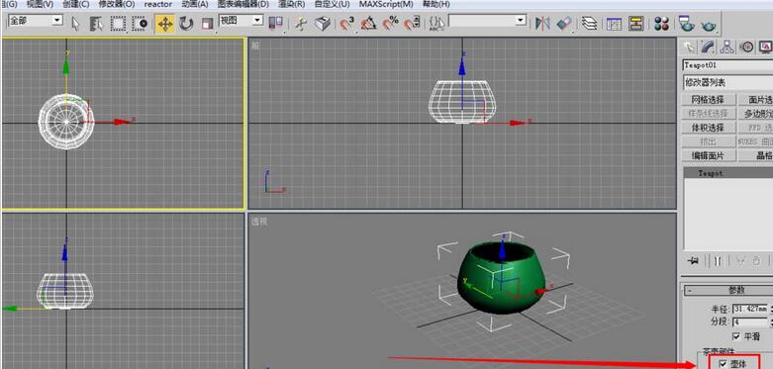Open the Material Editor spheres icon
Screen dimensions: 773x369
661,23
